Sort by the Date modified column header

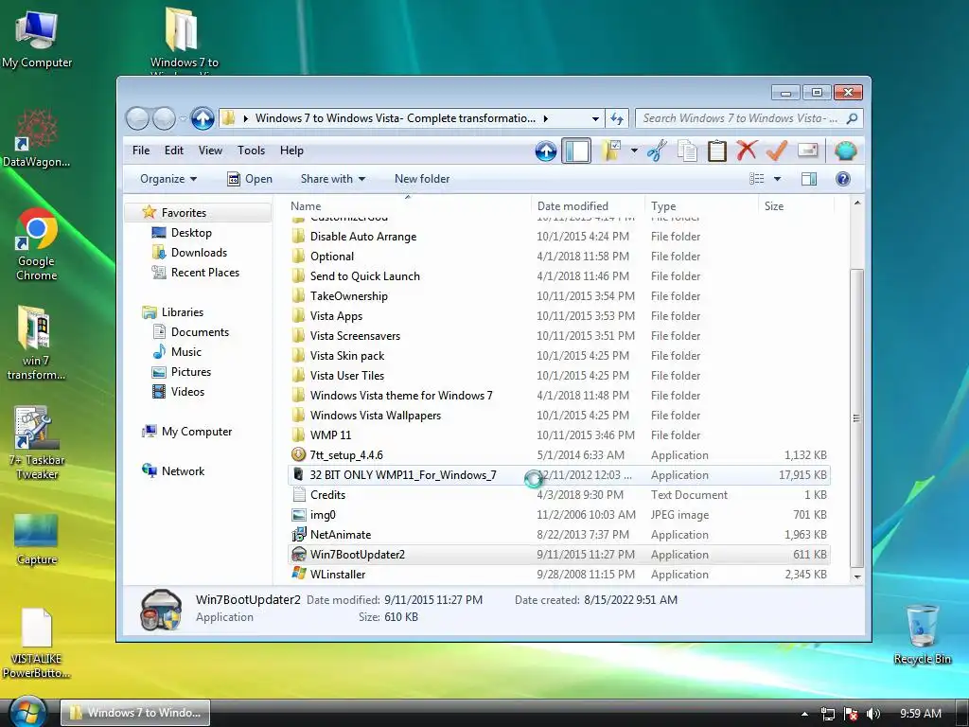click(587, 205)
